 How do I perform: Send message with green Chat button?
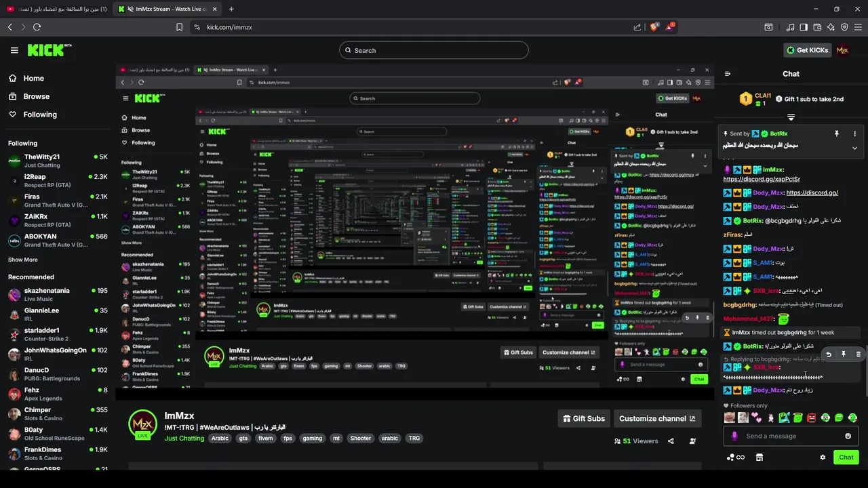(846, 457)
